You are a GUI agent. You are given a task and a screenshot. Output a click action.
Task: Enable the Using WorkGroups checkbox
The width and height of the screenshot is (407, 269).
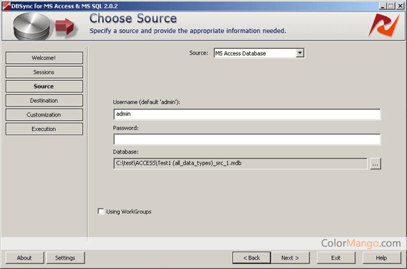click(101, 211)
